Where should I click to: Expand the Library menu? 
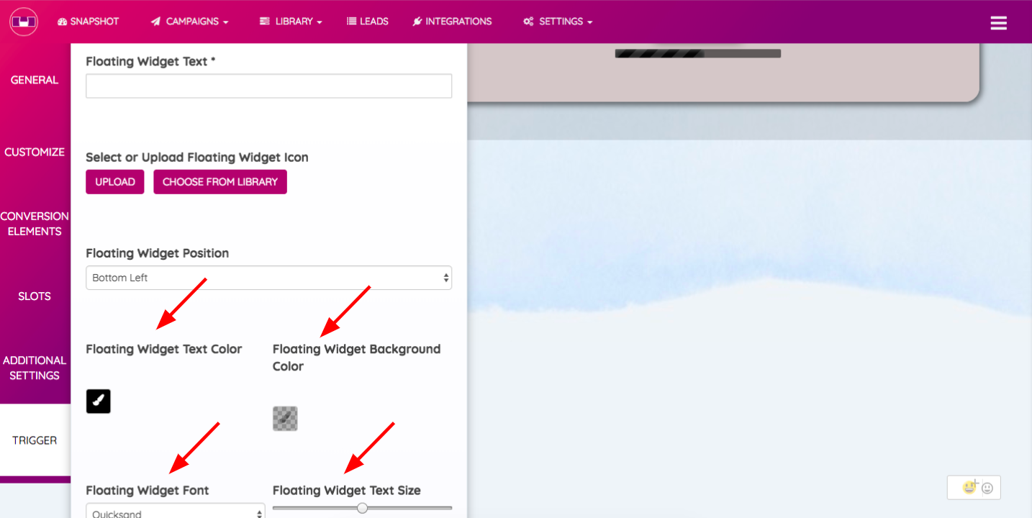tap(291, 22)
